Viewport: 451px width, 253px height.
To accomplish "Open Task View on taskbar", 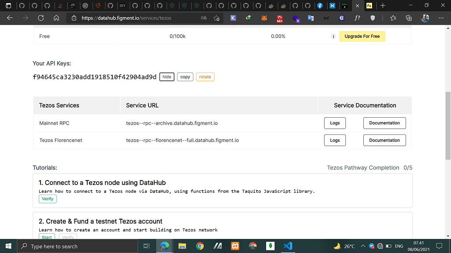I will coord(146,246).
